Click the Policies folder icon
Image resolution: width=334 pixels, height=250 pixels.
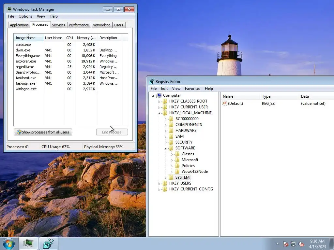click(177, 166)
